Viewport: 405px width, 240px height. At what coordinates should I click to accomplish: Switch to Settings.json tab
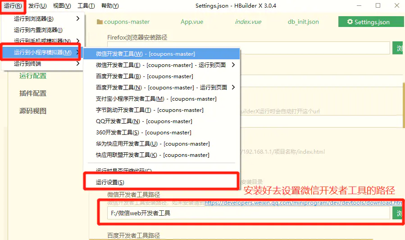click(x=371, y=22)
